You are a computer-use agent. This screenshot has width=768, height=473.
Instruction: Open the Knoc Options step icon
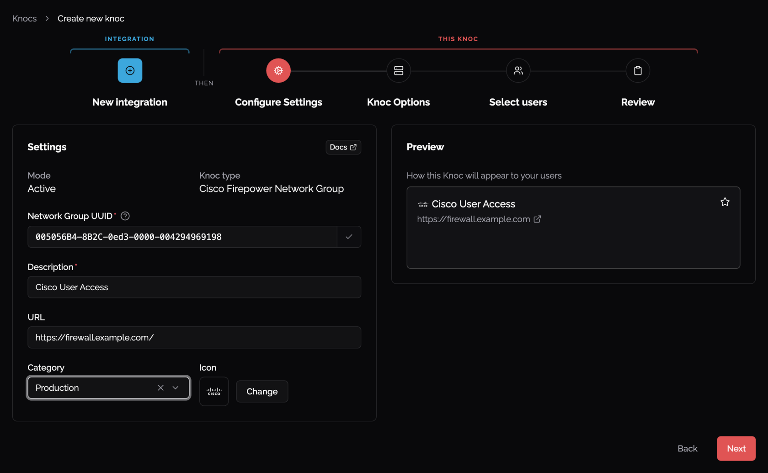coord(399,70)
